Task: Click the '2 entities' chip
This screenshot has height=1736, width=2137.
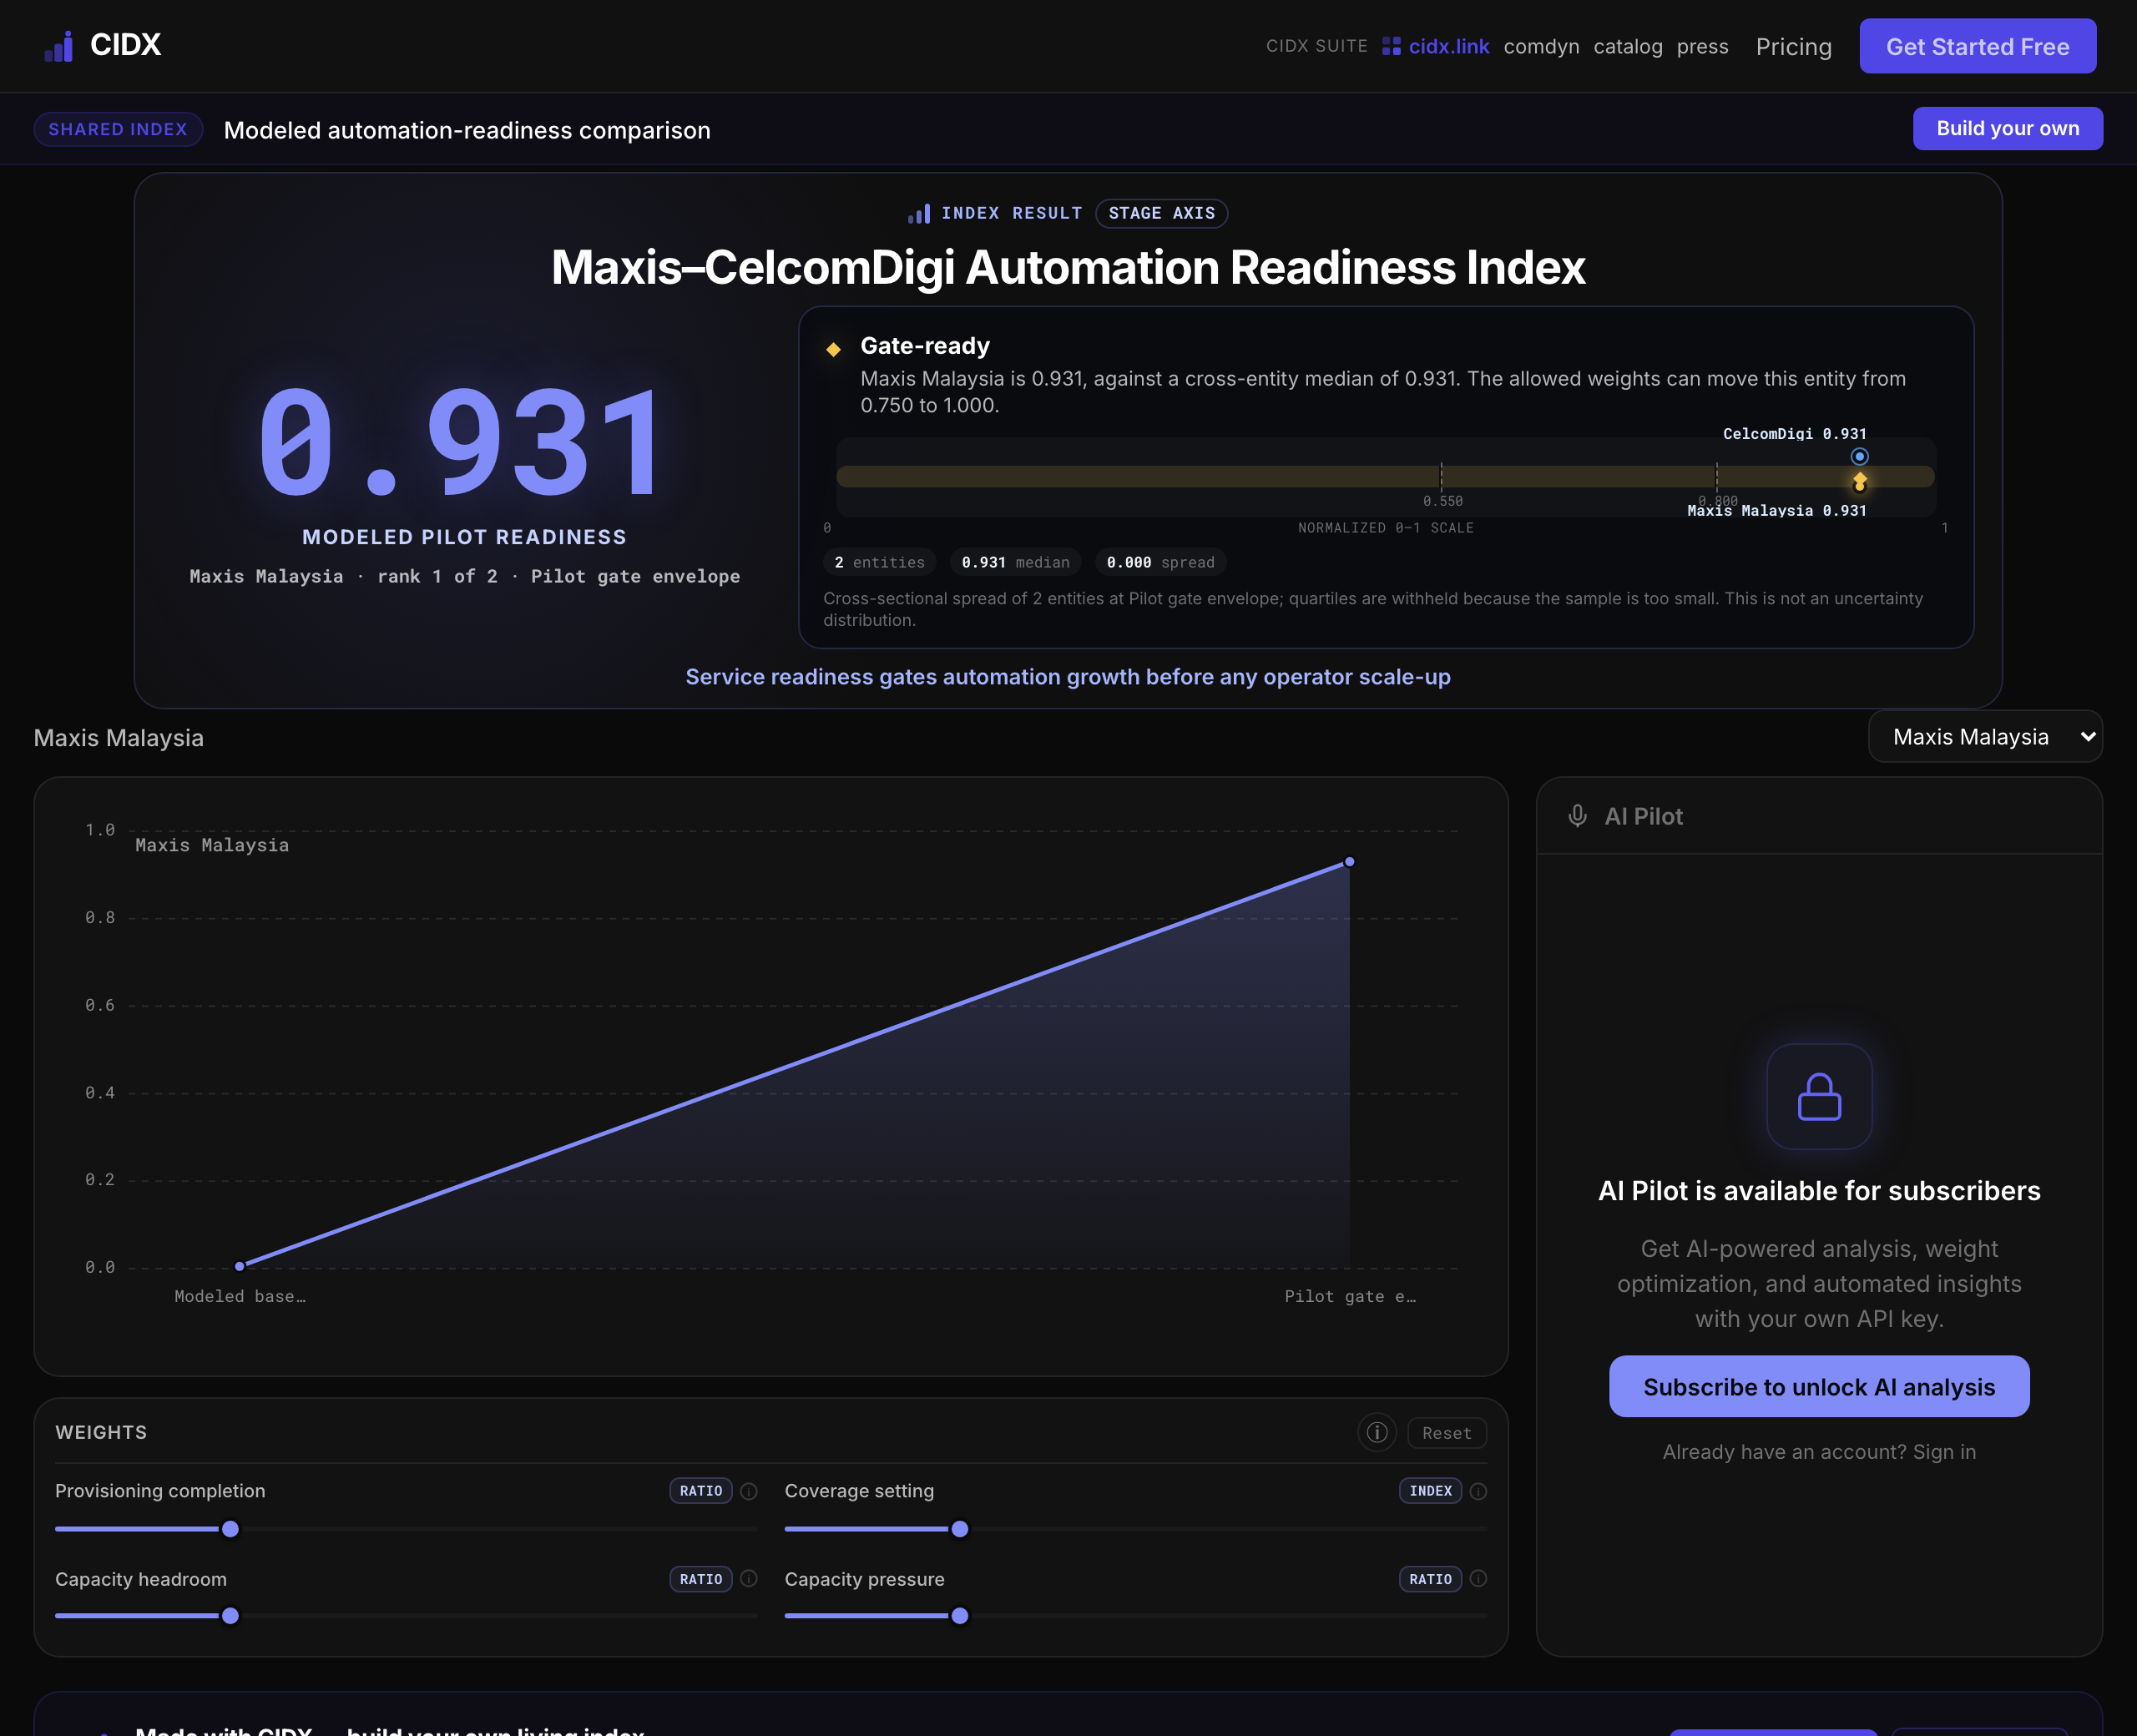Action: coord(879,562)
